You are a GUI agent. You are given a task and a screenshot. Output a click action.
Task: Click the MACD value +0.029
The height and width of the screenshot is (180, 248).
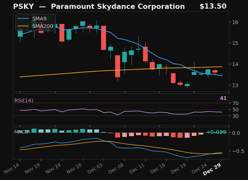click(x=216, y=132)
